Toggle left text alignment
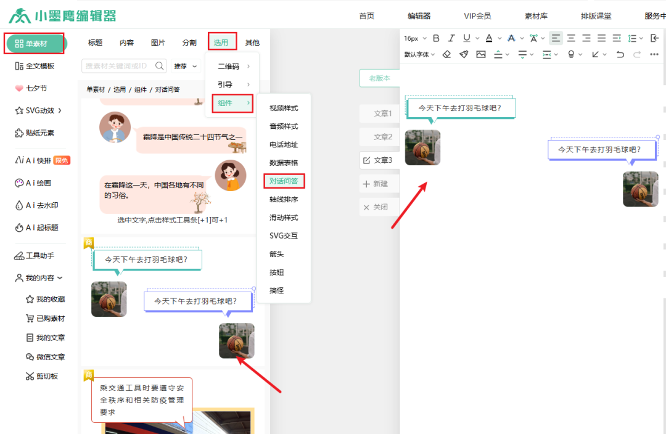666x434 pixels. (556, 38)
